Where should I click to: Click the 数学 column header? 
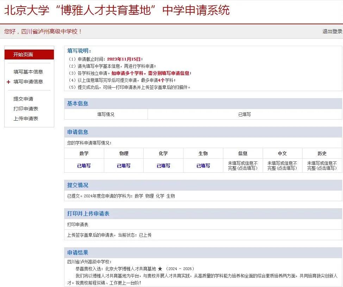point(84,153)
